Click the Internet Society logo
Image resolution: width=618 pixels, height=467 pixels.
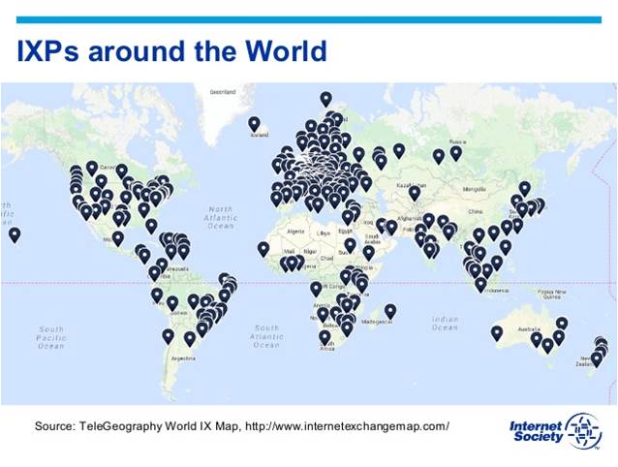point(555,430)
